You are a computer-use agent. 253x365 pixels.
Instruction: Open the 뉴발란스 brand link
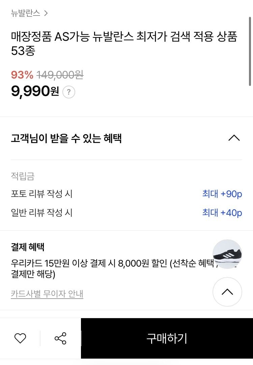pos(25,13)
